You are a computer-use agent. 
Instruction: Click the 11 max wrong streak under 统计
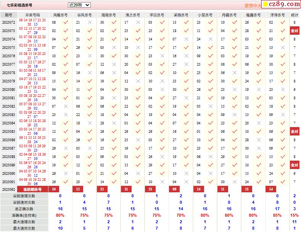coord(295,222)
